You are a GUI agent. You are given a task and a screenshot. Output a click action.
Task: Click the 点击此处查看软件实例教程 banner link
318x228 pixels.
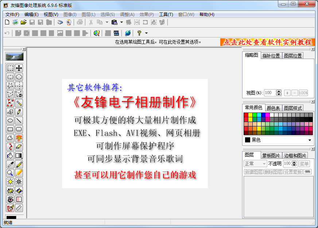[267, 42]
